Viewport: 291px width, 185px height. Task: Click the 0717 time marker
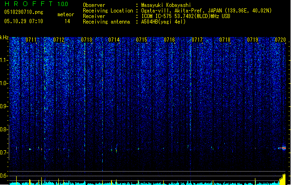(x=197, y=40)
